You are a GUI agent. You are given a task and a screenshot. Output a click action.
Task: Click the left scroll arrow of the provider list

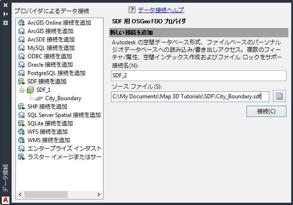point(20,195)
